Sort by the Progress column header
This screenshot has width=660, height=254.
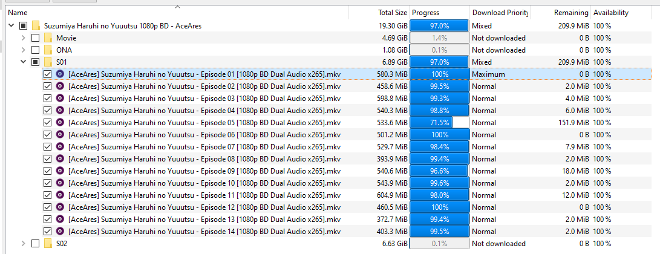point(439,13)
